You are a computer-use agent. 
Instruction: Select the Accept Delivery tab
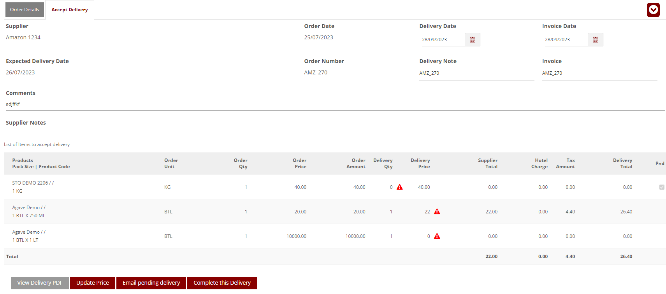pyautogui.click(x=70, y=10)
